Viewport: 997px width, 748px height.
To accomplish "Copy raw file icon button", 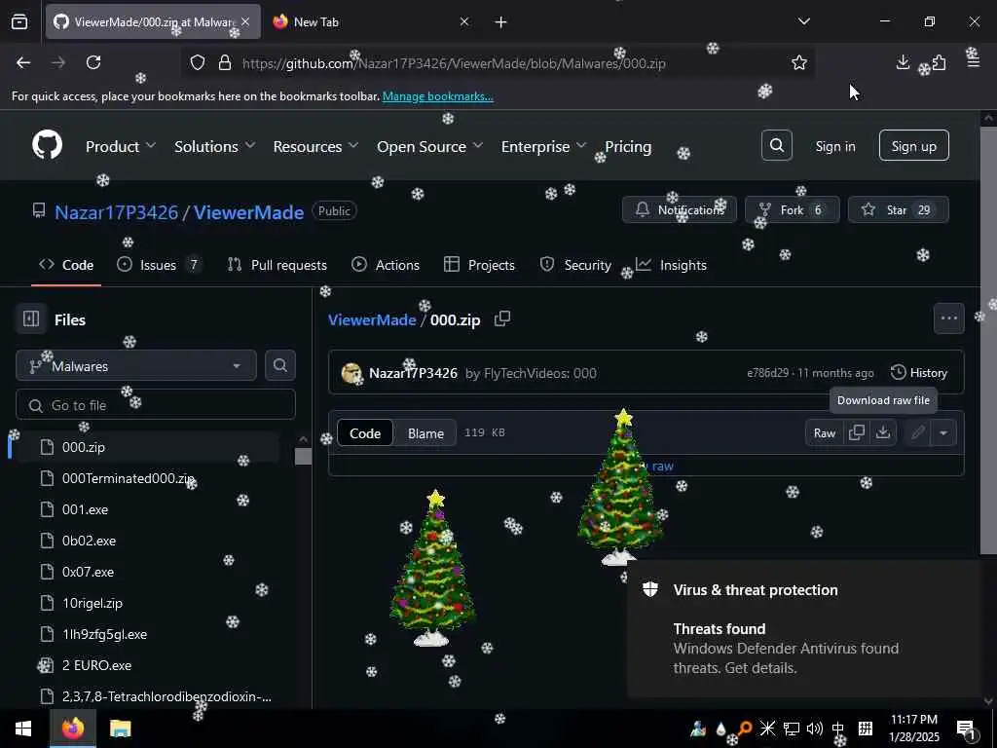I will (857, 432).
